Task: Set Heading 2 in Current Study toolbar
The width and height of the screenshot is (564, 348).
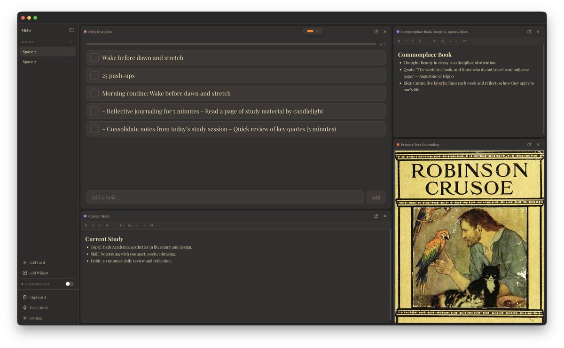Action: 130,225
